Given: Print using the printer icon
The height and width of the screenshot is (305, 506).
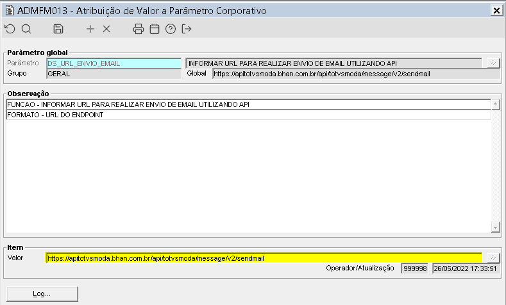Looking at the screenshot, I should click(139, 29).
